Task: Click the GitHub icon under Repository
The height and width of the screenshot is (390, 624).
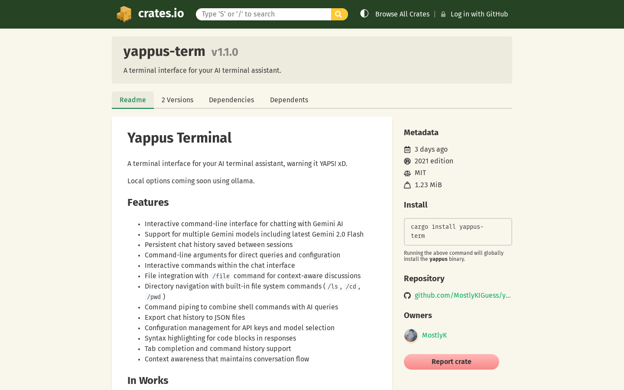Action: (407, 296)
